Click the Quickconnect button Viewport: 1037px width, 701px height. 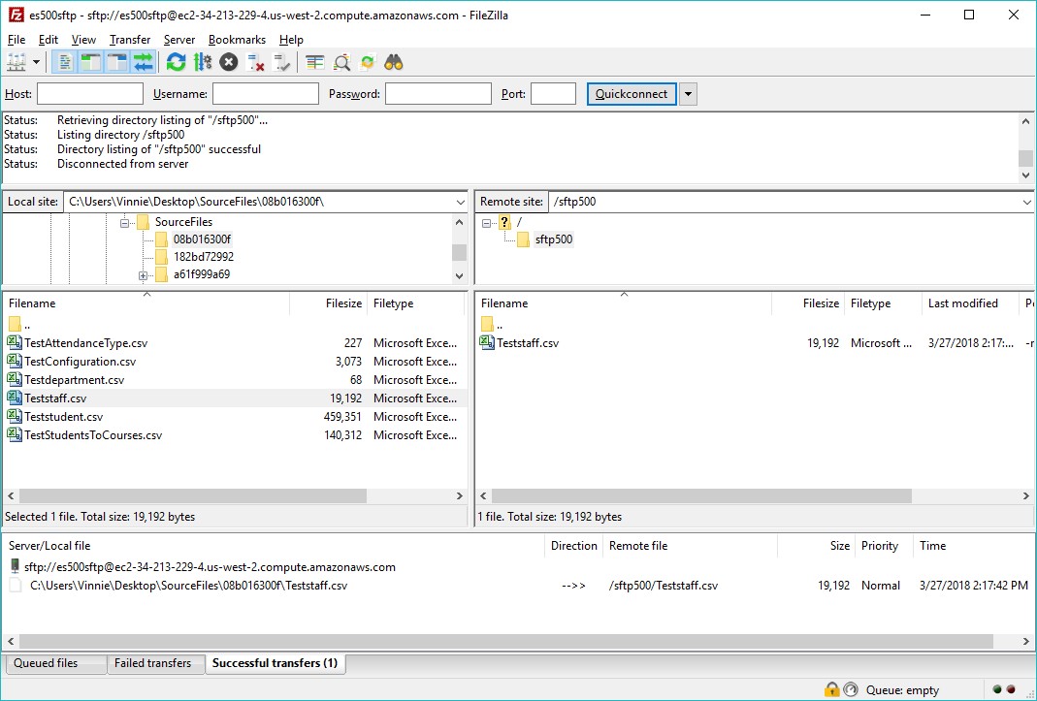point(632,94)
